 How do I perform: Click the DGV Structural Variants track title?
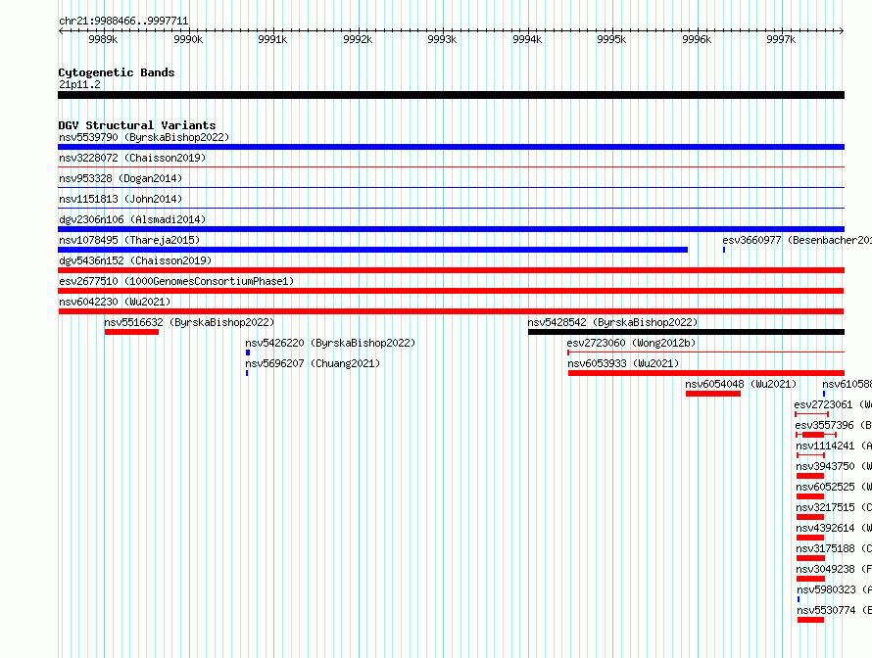coord(137,125)
